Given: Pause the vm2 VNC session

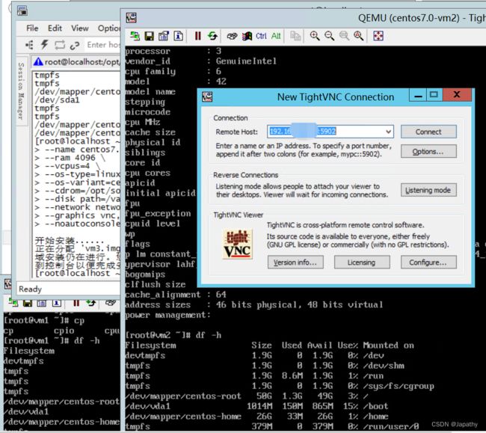Looking at the screenshot, I should 197,36.
